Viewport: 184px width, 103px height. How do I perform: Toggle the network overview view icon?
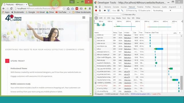122,11
